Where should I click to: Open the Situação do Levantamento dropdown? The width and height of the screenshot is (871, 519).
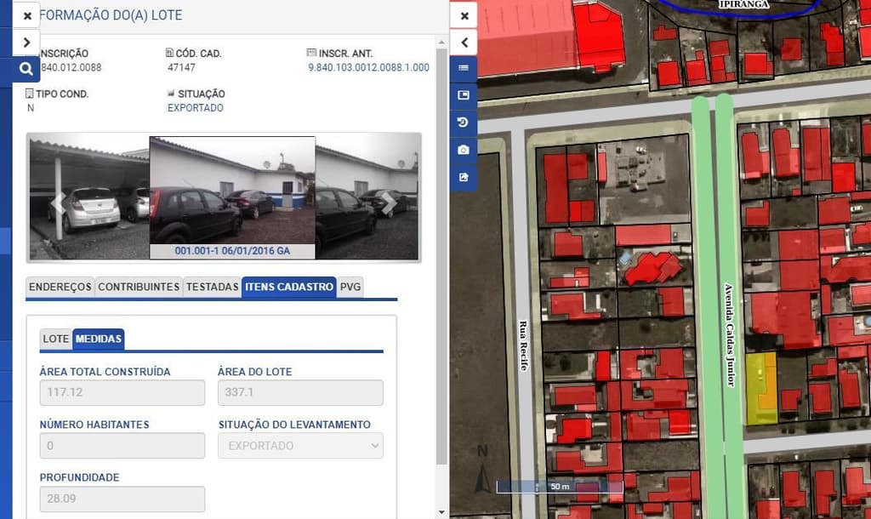[x=300, y=446]
